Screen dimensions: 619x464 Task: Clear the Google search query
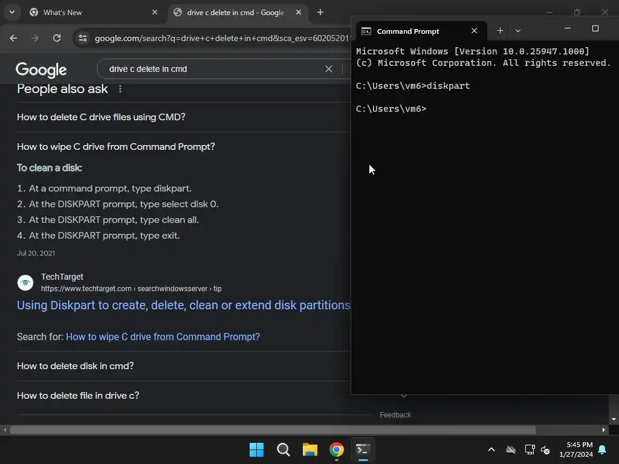coord(328,69)
